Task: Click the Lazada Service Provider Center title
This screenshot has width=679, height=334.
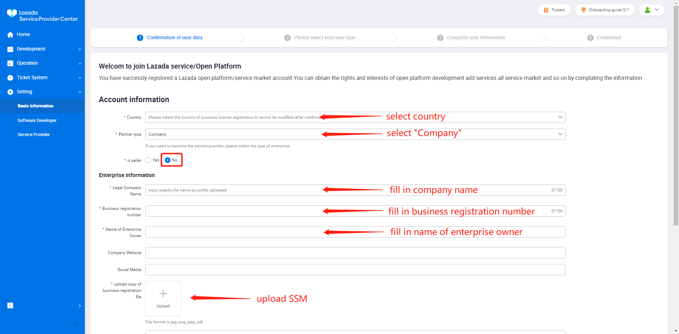Action: 48,16
